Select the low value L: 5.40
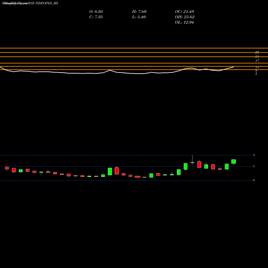Viewport: 268px width, 268px height. [139, 17]
